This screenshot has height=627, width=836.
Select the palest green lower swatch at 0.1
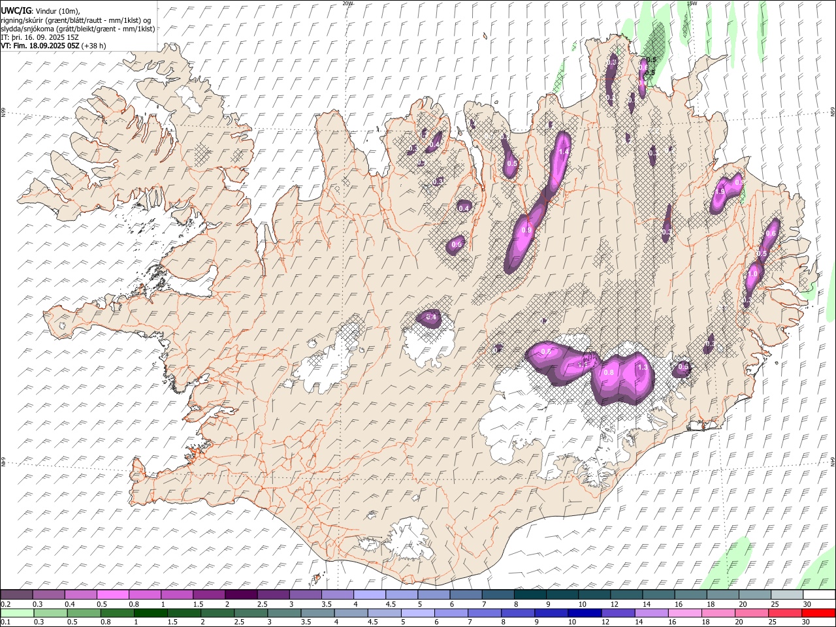click(17, 613)
